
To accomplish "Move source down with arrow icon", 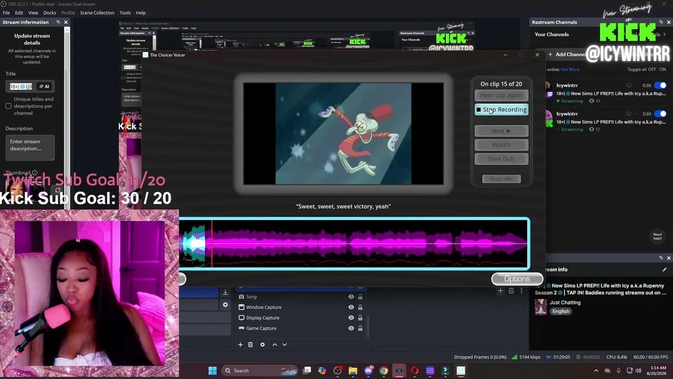I will coord(284,345).
